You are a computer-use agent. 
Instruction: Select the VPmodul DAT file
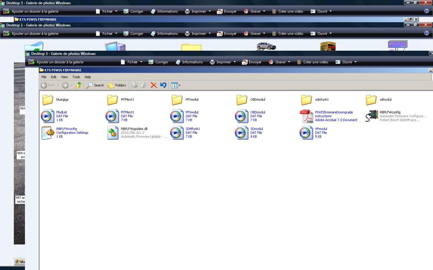(306, 133)
